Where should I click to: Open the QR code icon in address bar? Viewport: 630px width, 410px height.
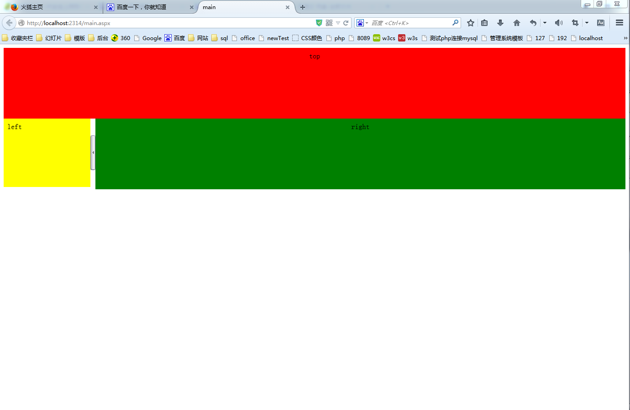click(329, 23)
